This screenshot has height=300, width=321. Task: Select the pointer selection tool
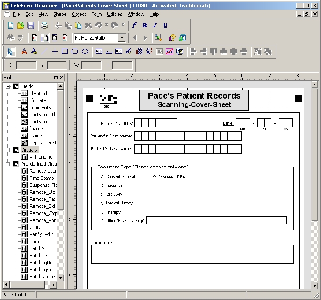click(10, 52)
